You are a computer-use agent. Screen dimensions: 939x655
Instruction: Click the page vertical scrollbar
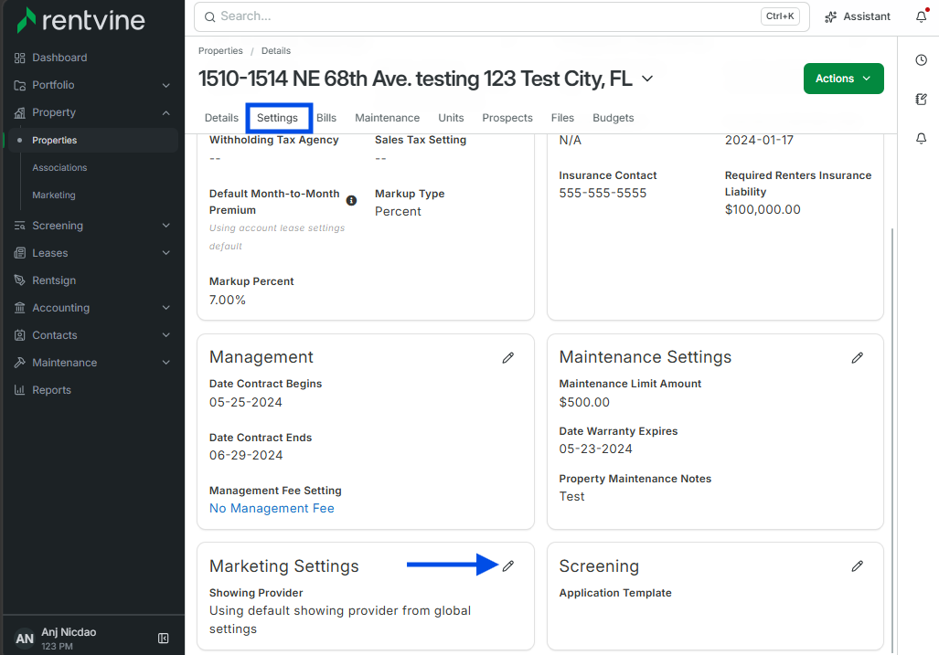[891, 439]
